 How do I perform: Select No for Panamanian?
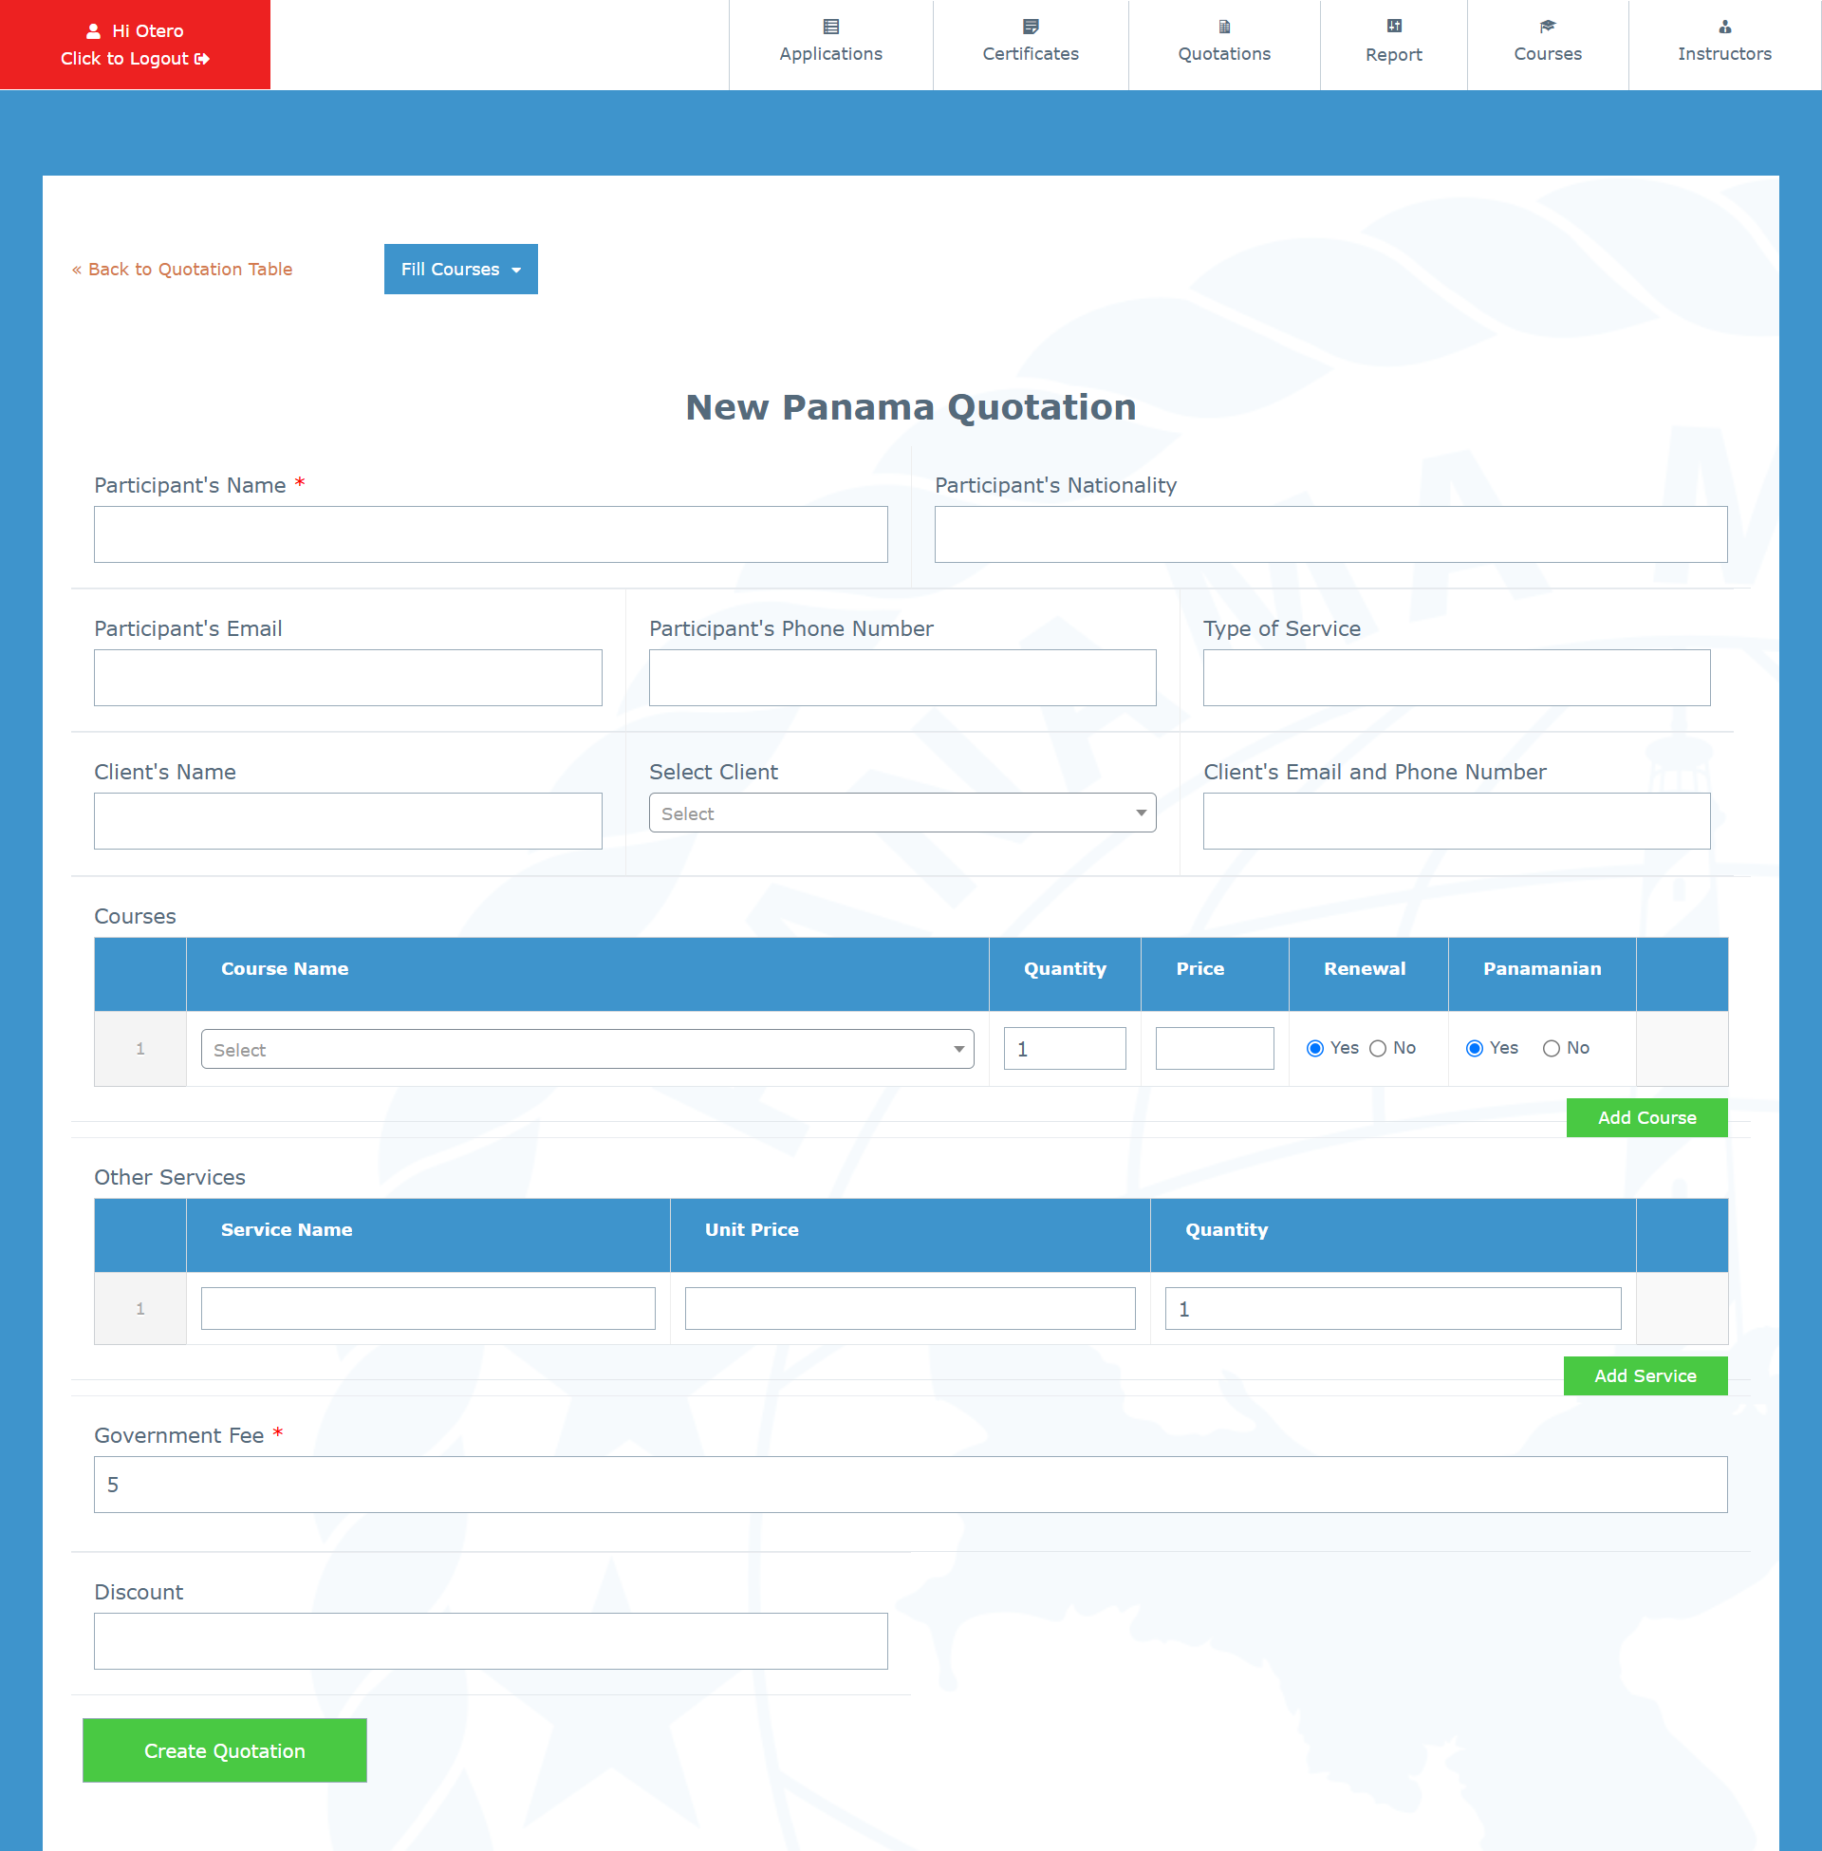pos(1552,1048)
